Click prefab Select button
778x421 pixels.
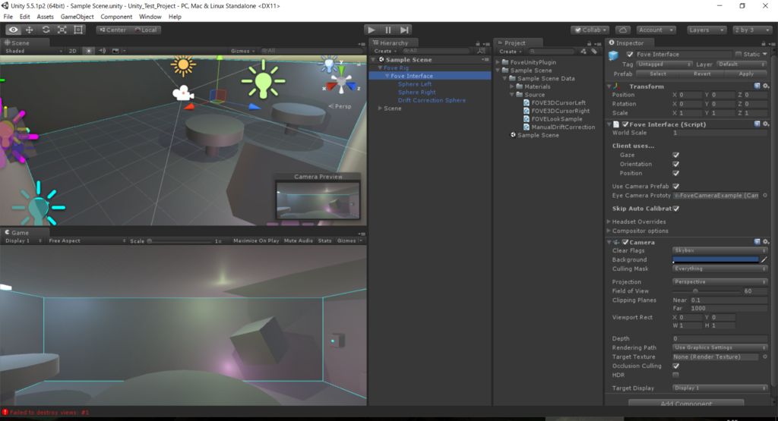(658, 74)
